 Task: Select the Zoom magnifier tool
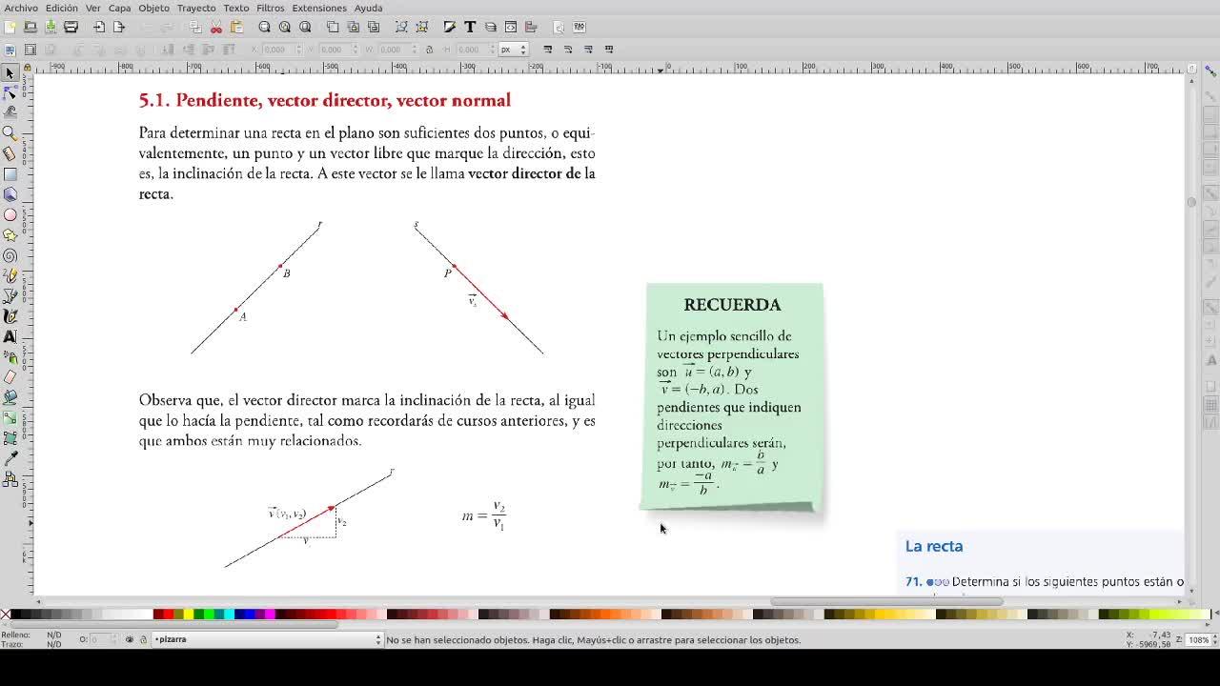(x=10, y=133)
